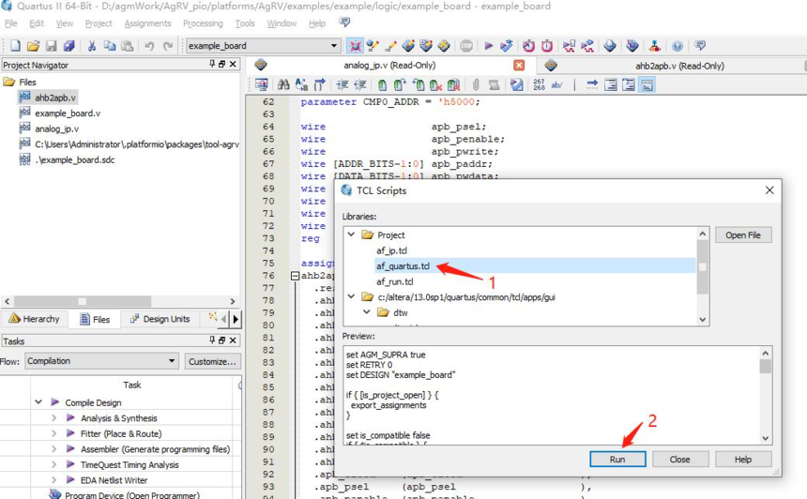
Task: Expand TimeQuest Timing Analysis task
Action: tap(54, 464)
